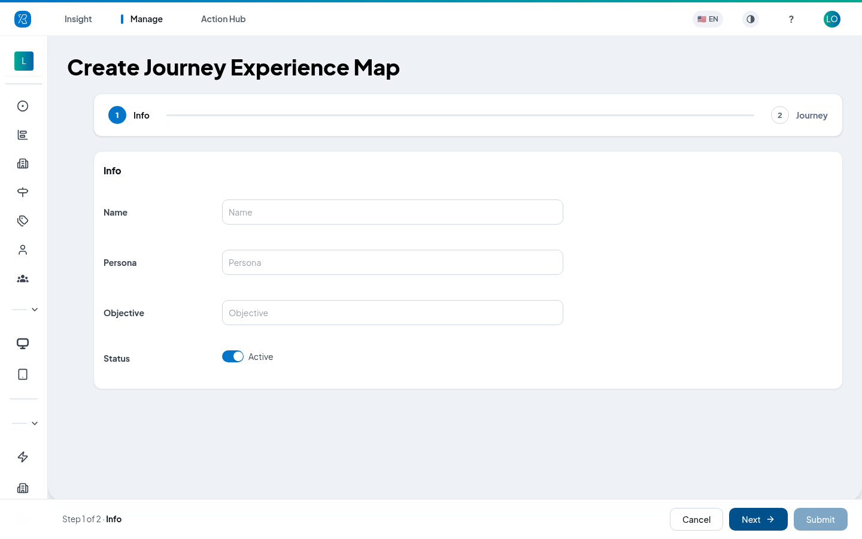
Task: Open the LO user profile avatar
Action: pos(832,19)
